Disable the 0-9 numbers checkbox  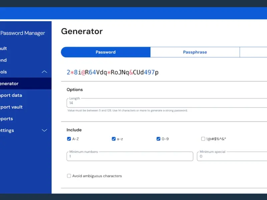pyautogui.click(x=159, y=139)
